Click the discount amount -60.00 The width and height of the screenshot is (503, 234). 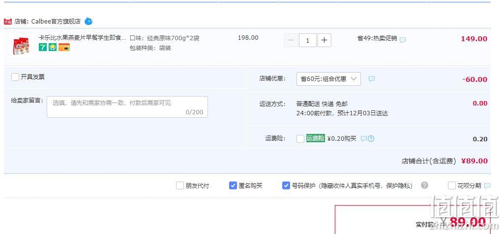coord(475,79)
